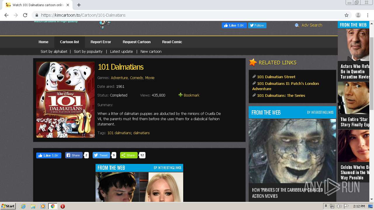
Task: Show hidden tray icons arrow
Action: (326, 206)
